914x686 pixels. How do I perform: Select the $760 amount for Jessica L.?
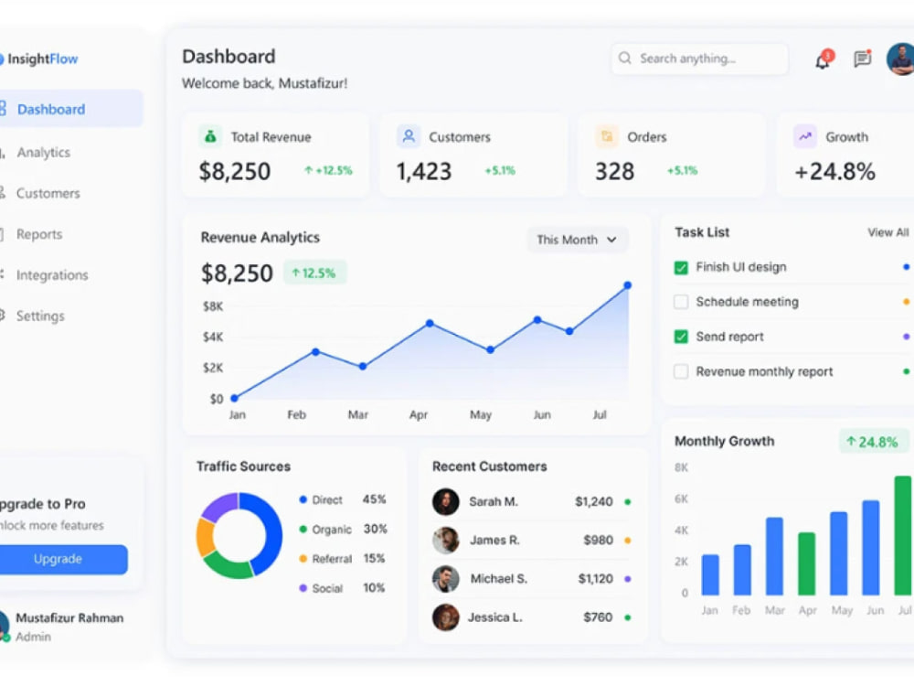click(598, 617)
